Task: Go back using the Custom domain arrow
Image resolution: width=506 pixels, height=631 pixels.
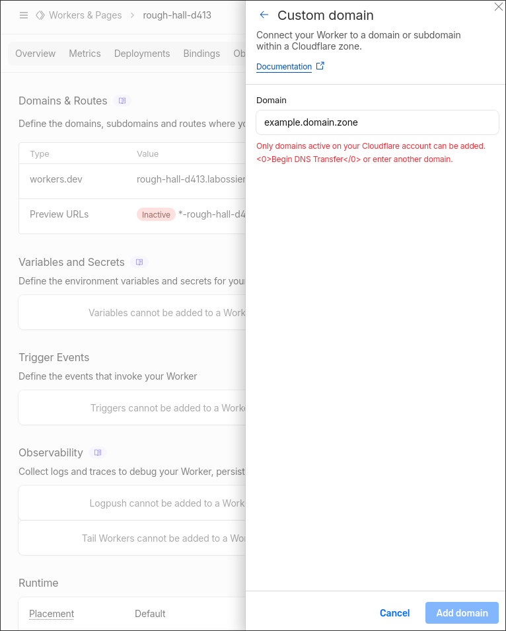Action: [264, 15]
